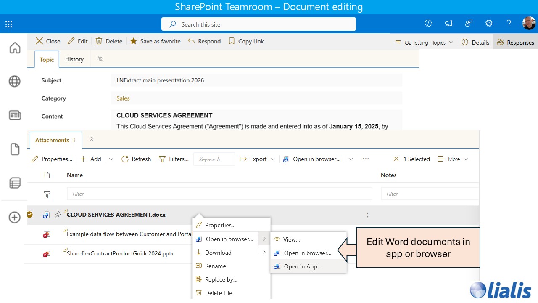The image size is (538, 303).
Task: Open the Help question mark icon
Action: pos(509,24)
